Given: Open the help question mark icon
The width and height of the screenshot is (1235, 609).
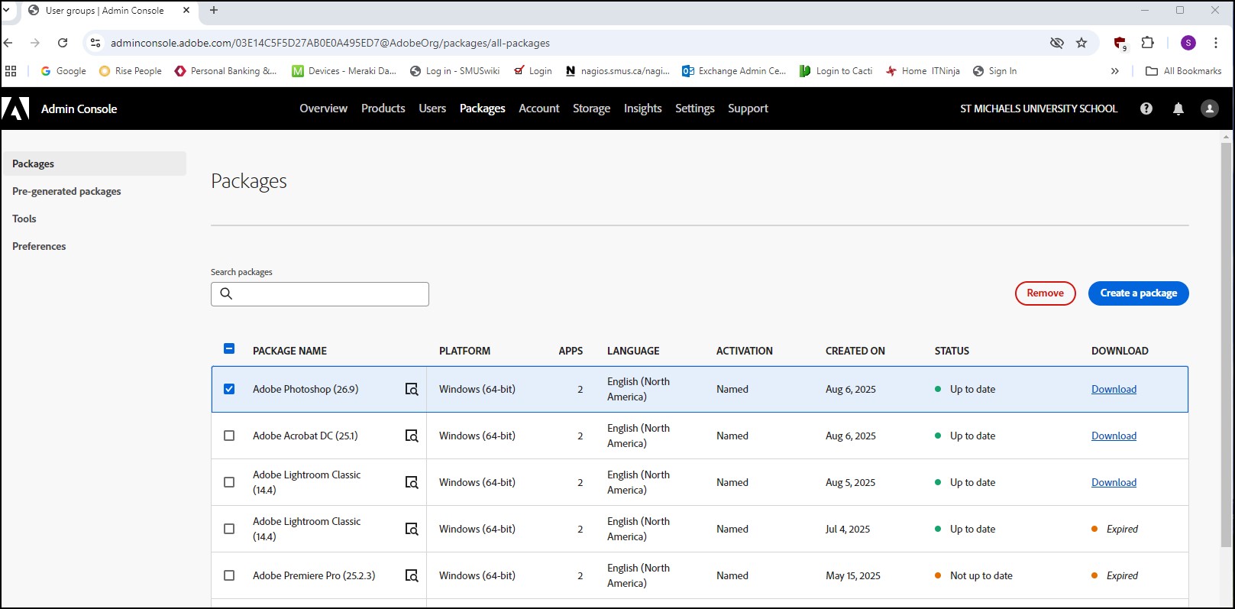Looking at the screenshot, I should (x=1146, y=109).
